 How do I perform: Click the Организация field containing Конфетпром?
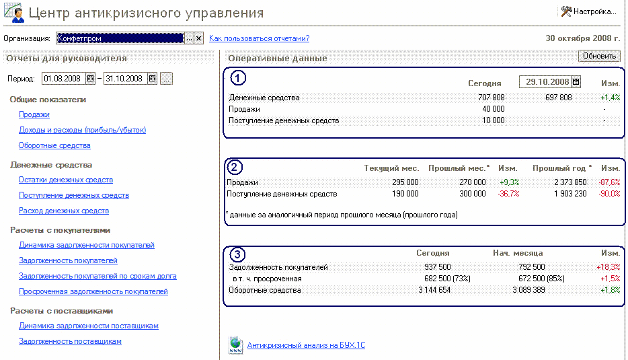point(120,38)
